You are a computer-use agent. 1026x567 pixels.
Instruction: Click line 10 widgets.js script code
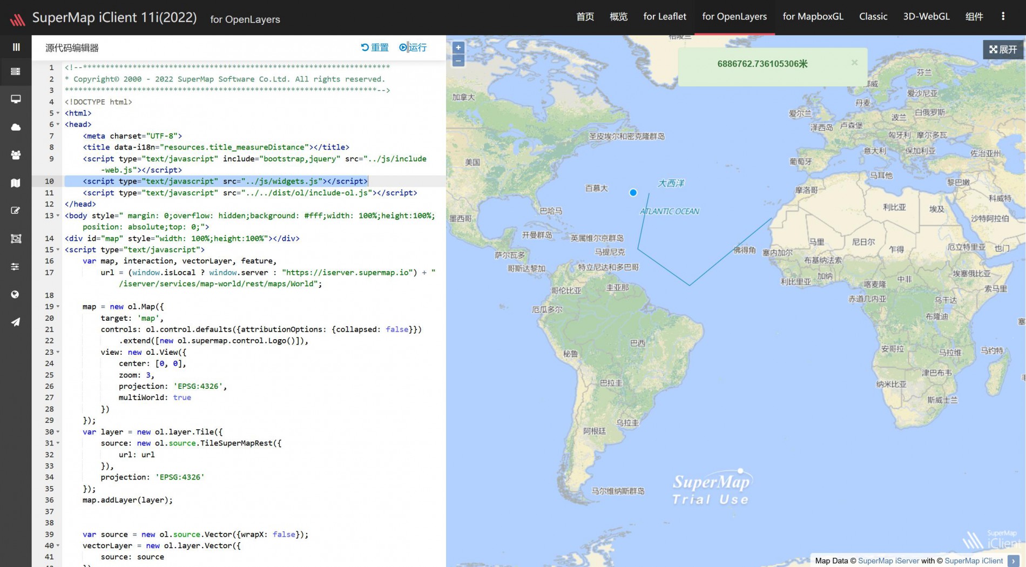[225, 181]
